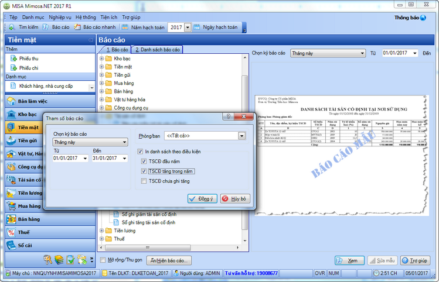Go to Tiền gửi module

[x=24, y=140]
